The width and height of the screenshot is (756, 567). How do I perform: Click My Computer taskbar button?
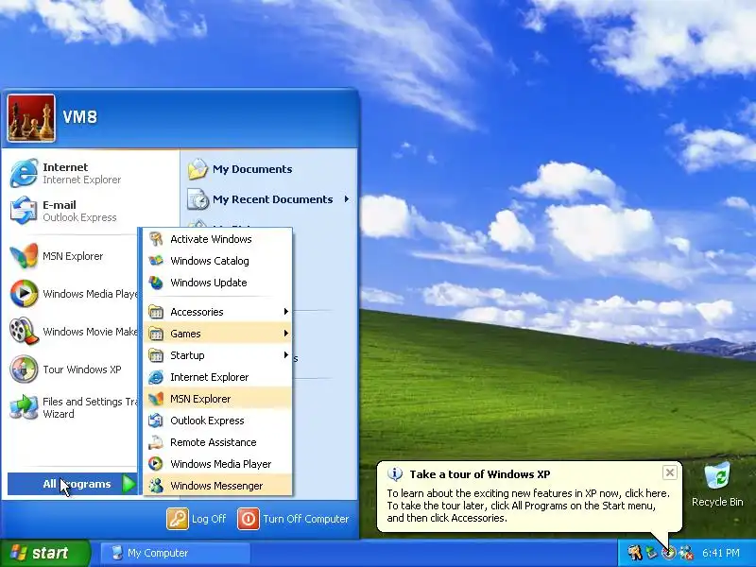click(x=176, y=553)
